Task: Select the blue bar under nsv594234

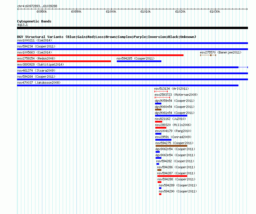Action: tap(132, 49)
